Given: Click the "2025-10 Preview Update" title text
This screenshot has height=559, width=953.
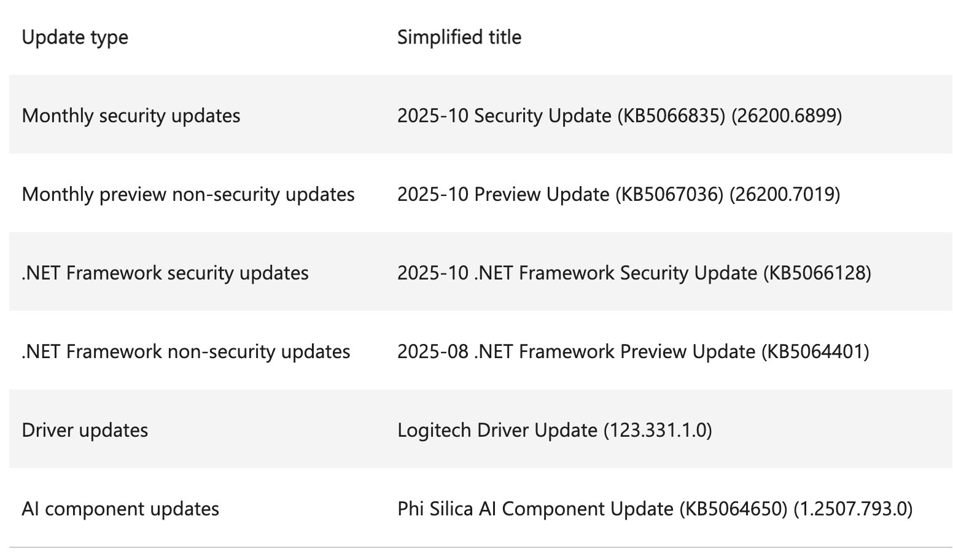Looking at the screenshot, I should (503, 194).
